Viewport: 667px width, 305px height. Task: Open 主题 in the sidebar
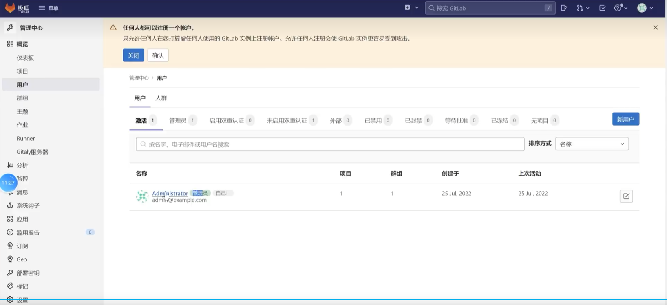point(22,111)
